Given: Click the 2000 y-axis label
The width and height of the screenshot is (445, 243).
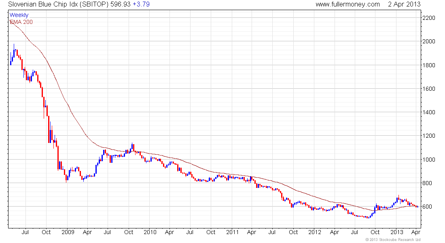Looking at the screenshot, I should pyautogui.click(x=429, y=41).
